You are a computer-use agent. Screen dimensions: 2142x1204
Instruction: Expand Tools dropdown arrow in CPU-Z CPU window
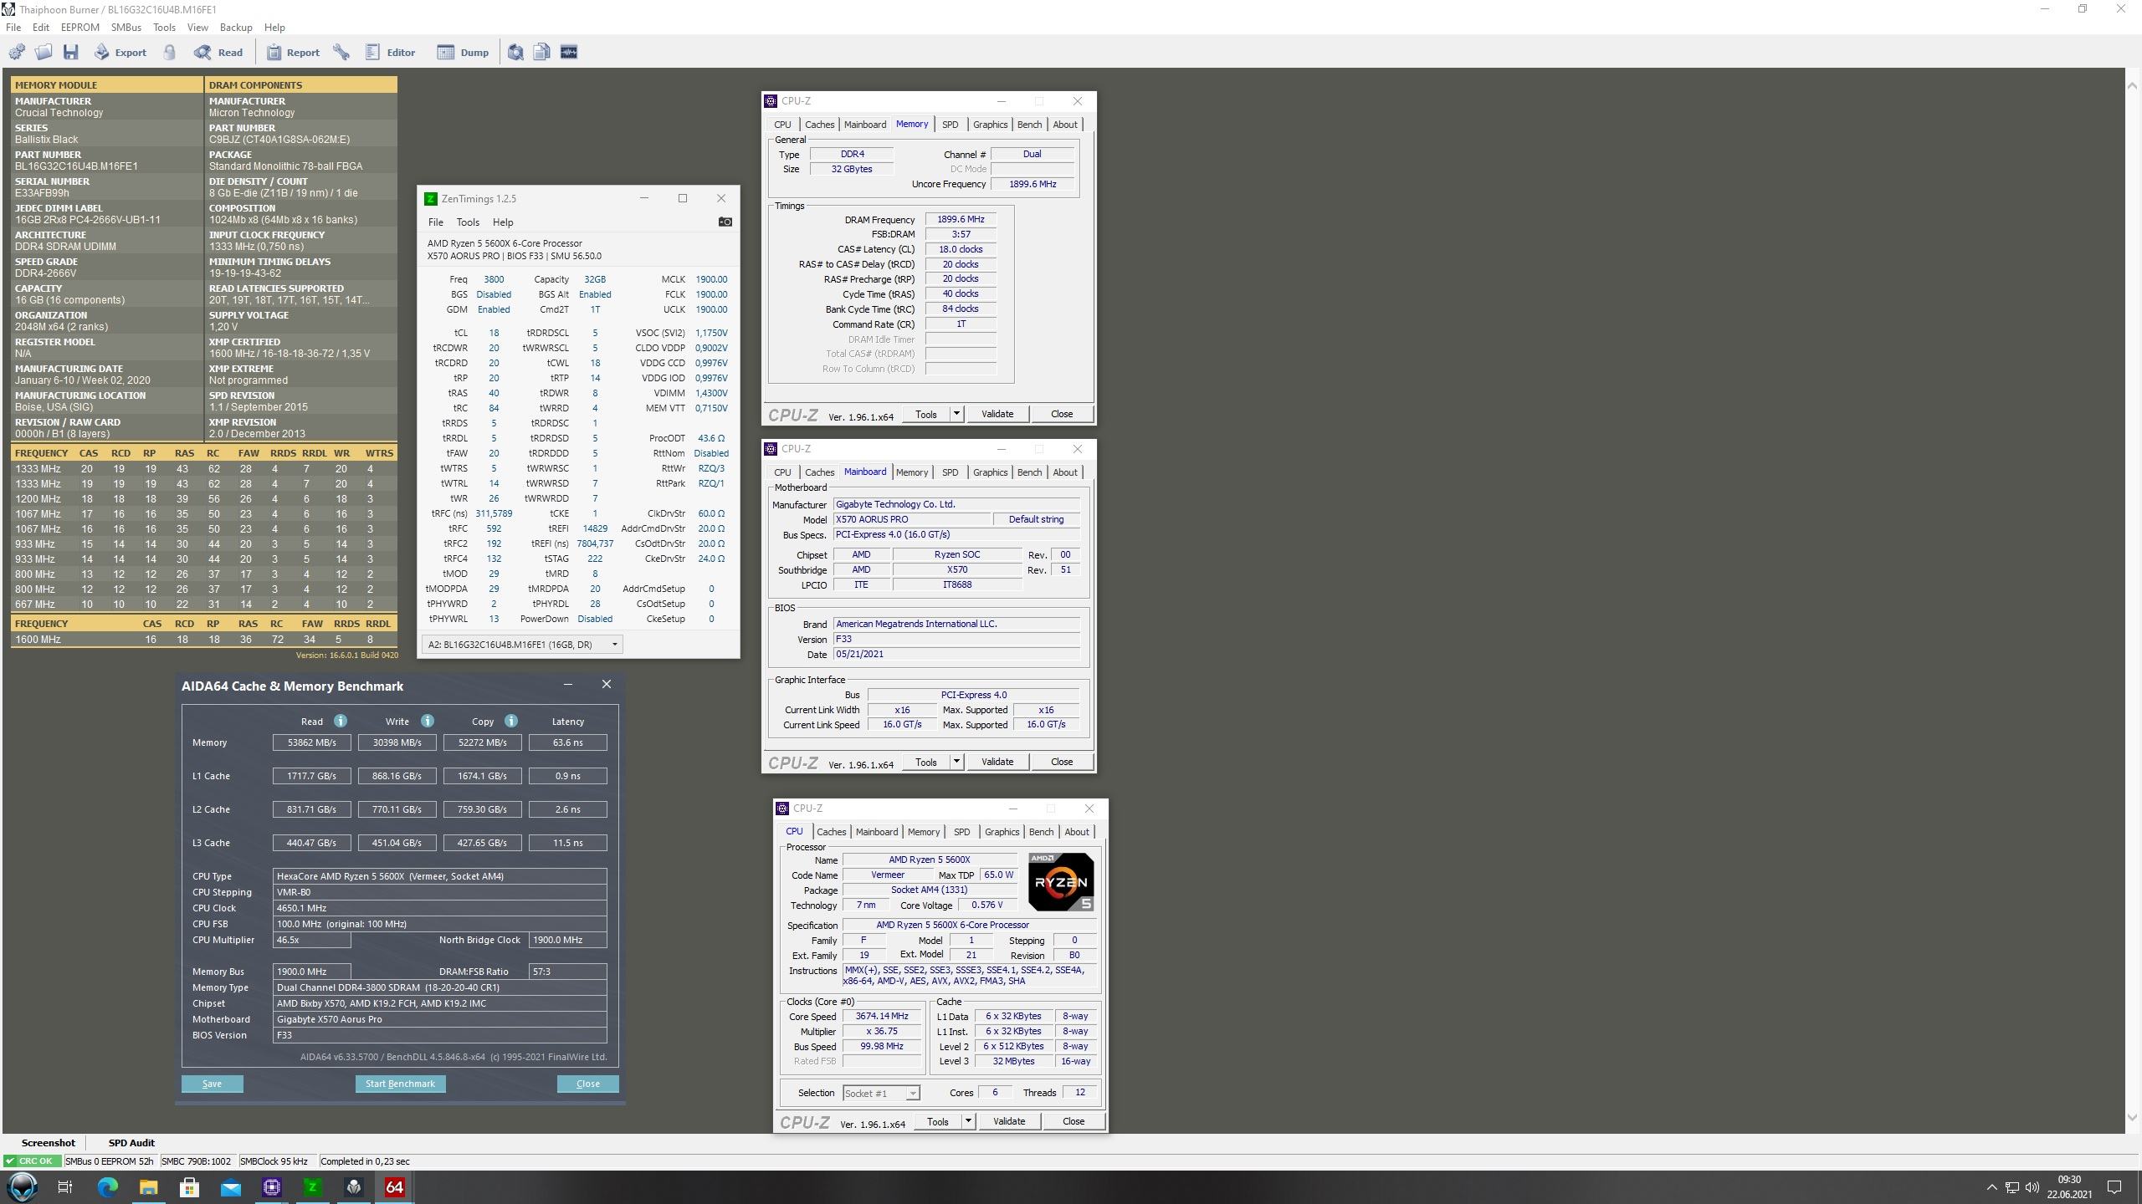[968, 1121]
